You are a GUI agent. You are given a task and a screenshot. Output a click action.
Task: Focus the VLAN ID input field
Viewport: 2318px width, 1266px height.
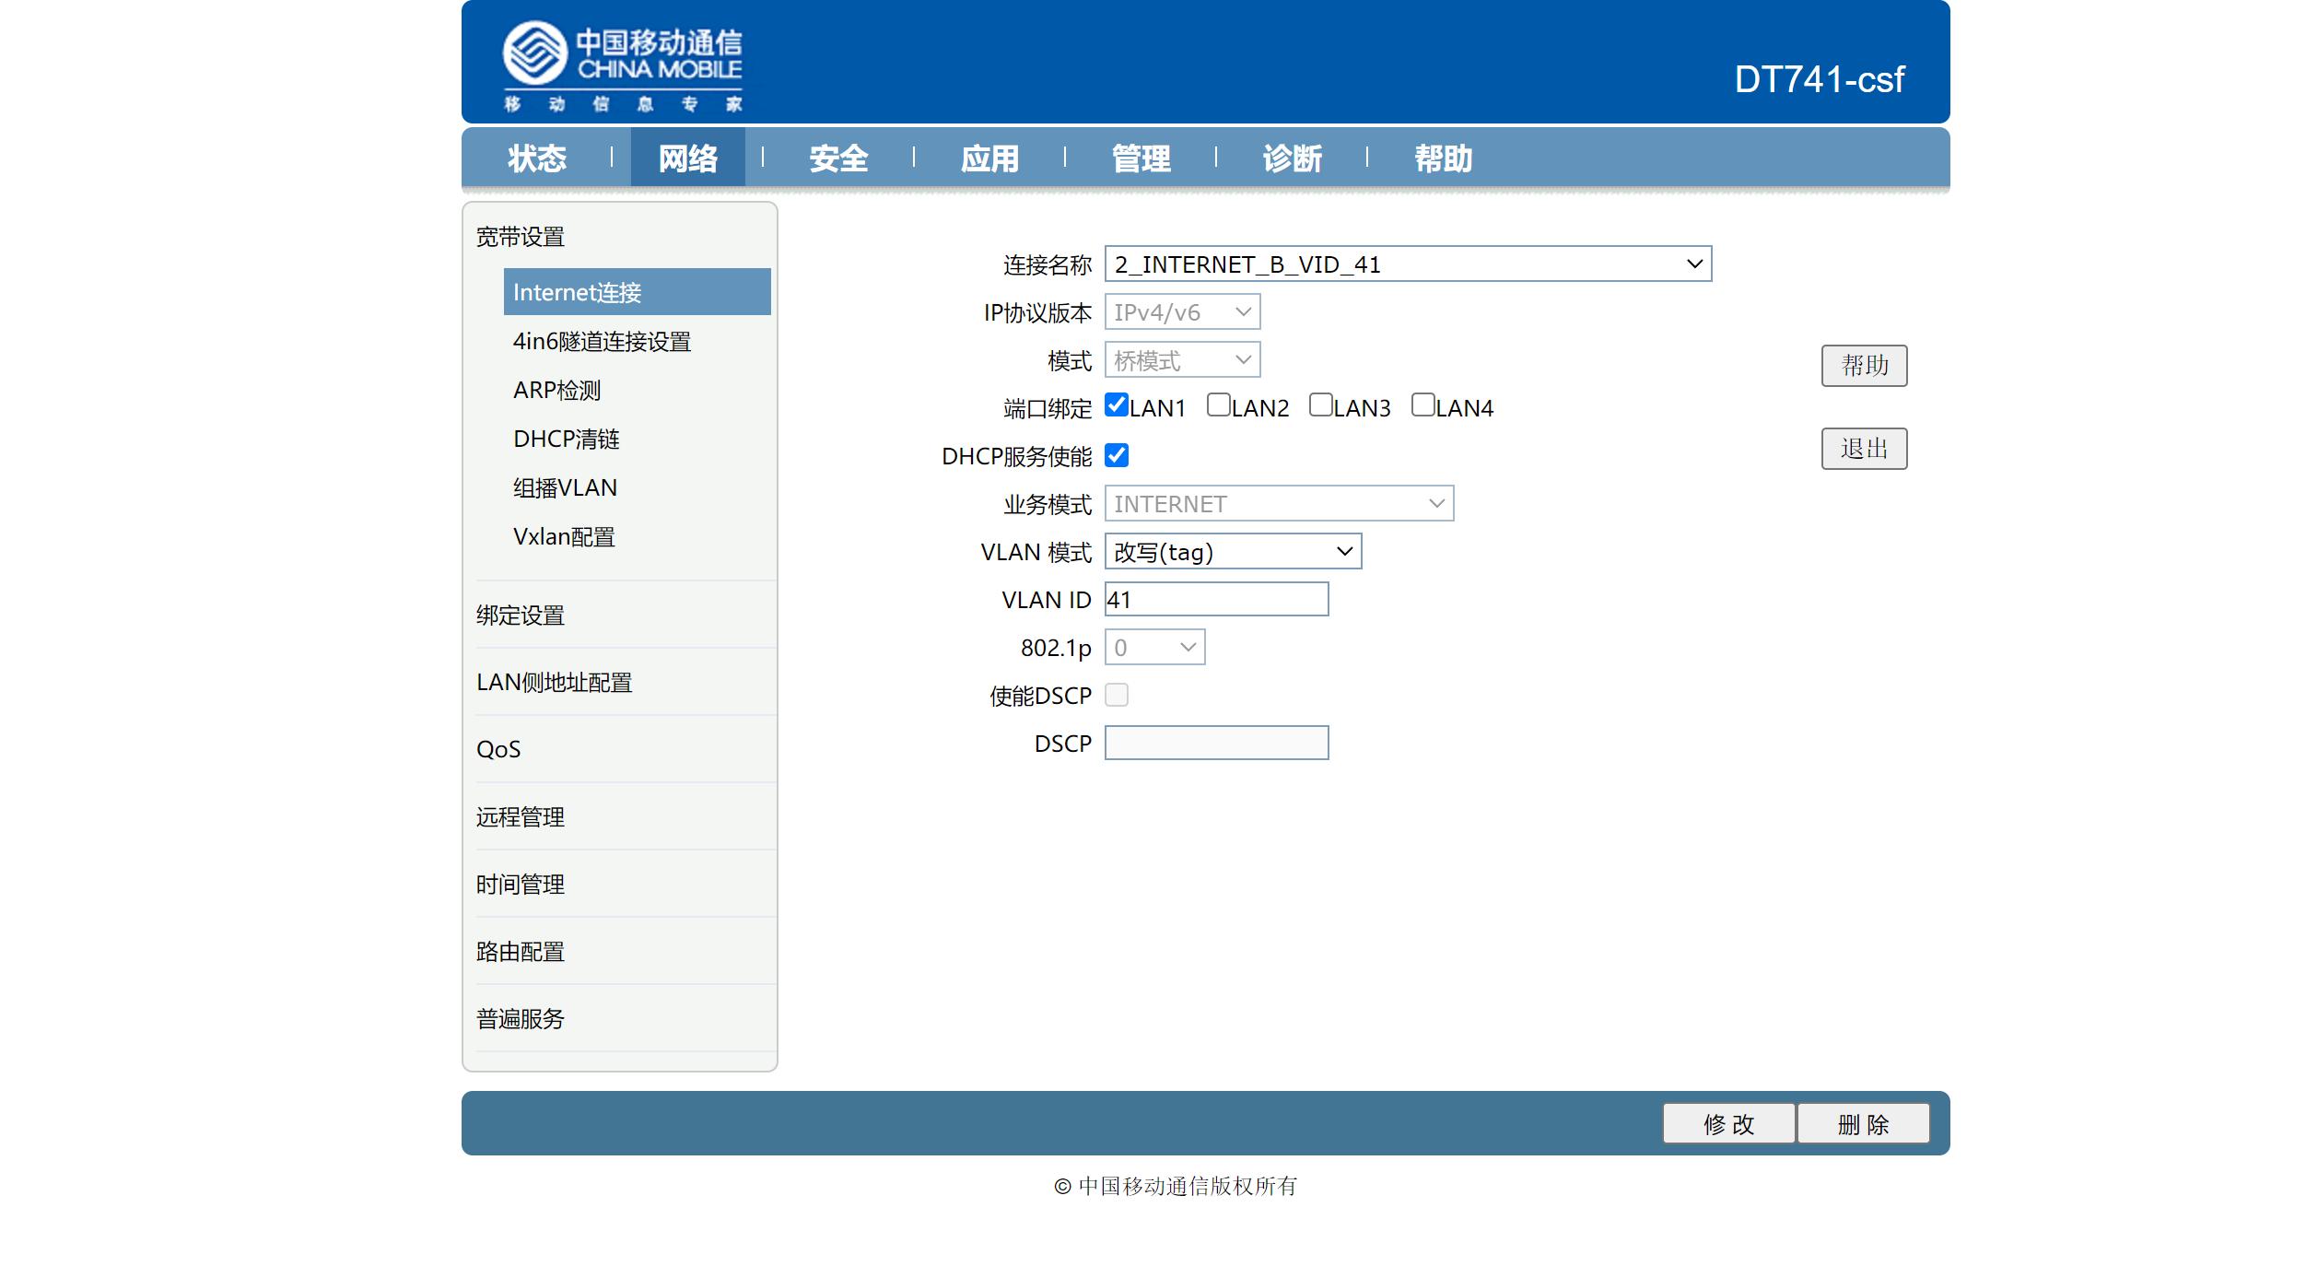click(1216, 600)
